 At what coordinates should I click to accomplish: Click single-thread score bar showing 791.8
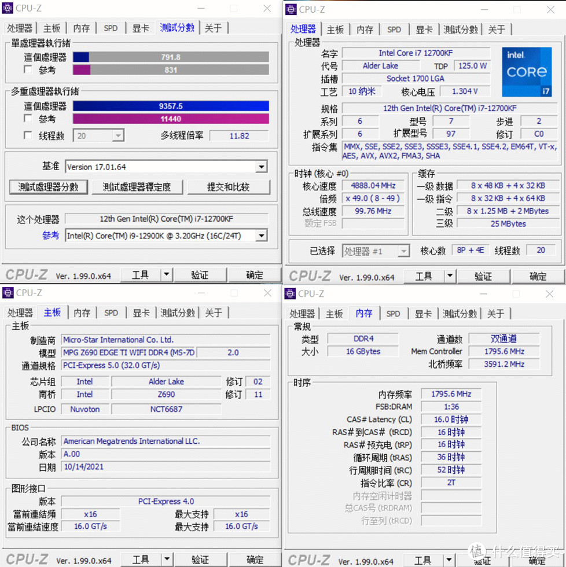coord(171,57)
